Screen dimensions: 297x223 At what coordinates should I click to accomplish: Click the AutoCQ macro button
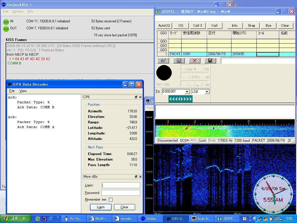tap(164, 26)
